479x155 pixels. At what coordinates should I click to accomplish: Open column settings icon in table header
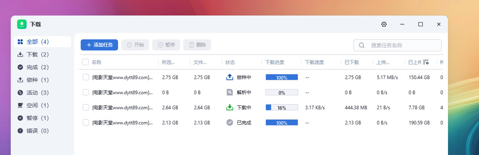[x=426, y=62]
